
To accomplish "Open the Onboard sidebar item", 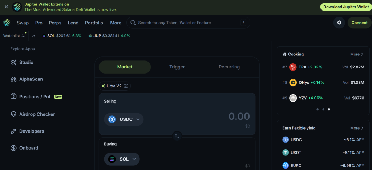I will point(29,148).
